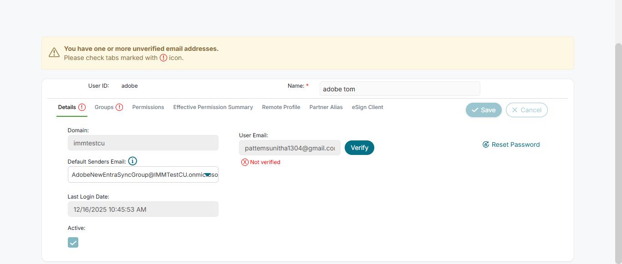Click the Reset Password refresh icon

[486, 144]
